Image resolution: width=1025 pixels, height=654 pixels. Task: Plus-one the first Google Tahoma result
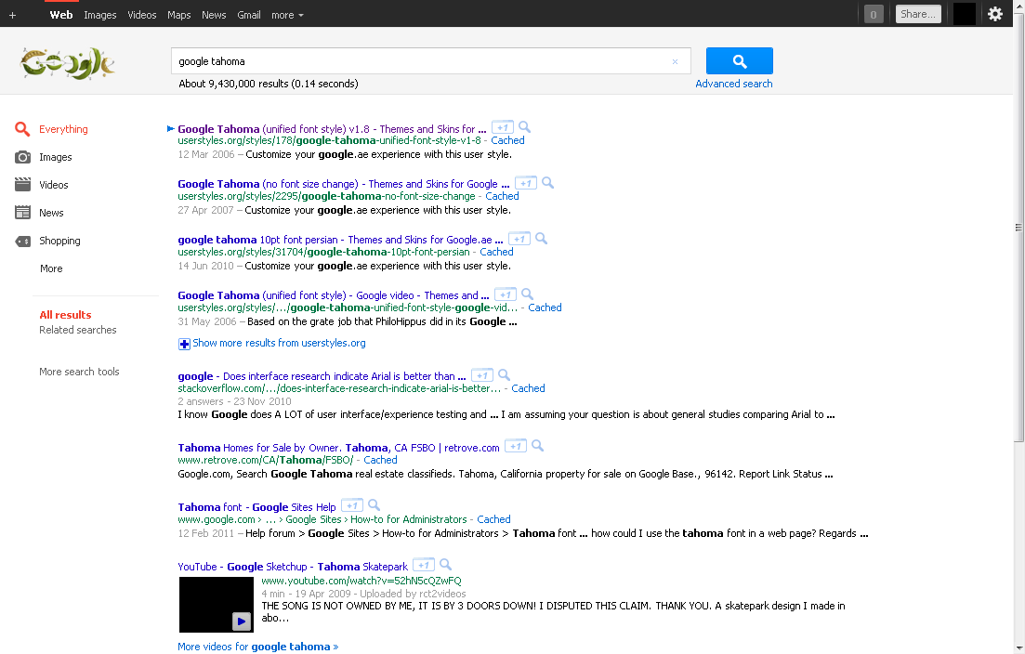502,127
